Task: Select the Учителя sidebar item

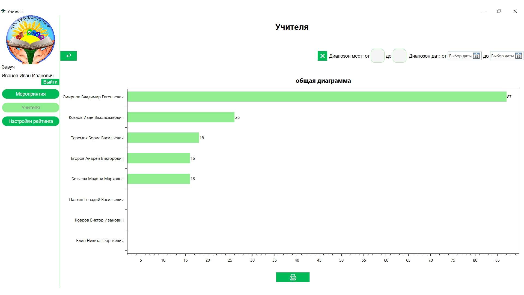Action: tap(31, 108)
